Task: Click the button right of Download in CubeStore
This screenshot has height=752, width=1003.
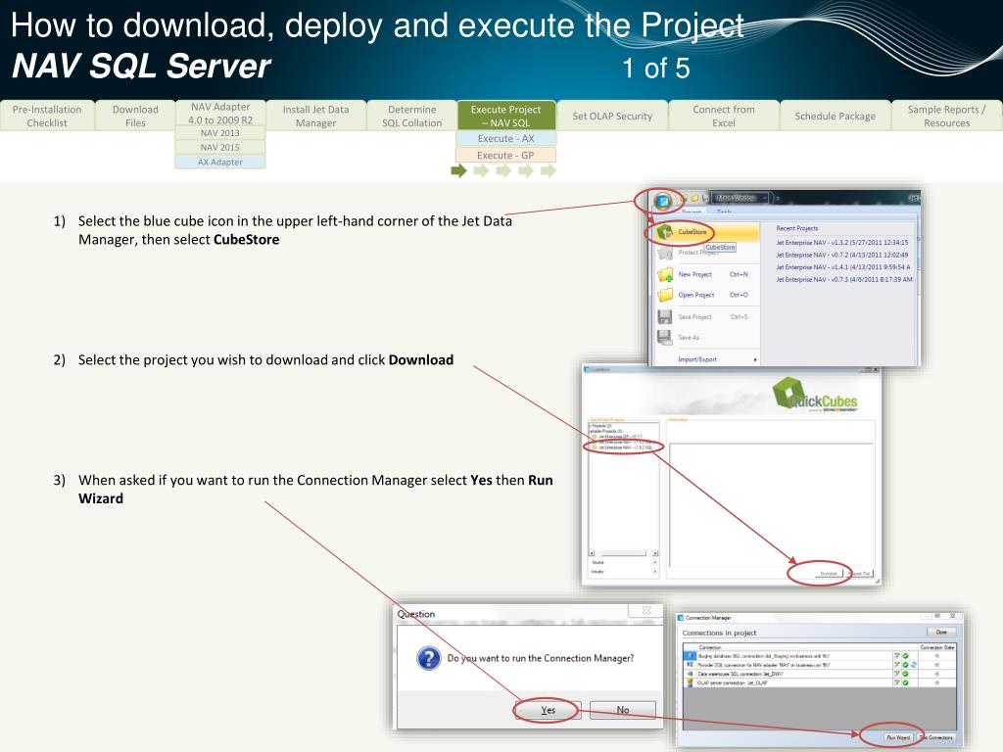Action: click(860, 574)
